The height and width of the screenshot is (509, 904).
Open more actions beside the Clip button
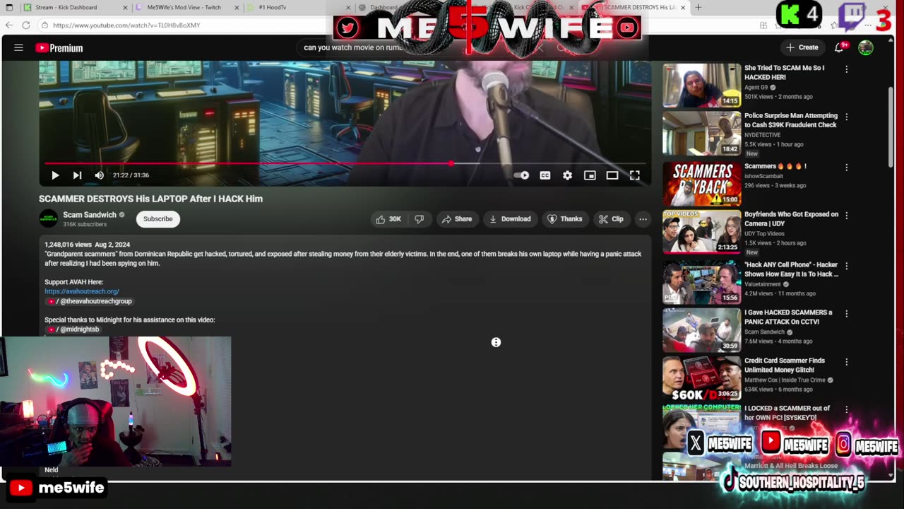tap(643, 219)
